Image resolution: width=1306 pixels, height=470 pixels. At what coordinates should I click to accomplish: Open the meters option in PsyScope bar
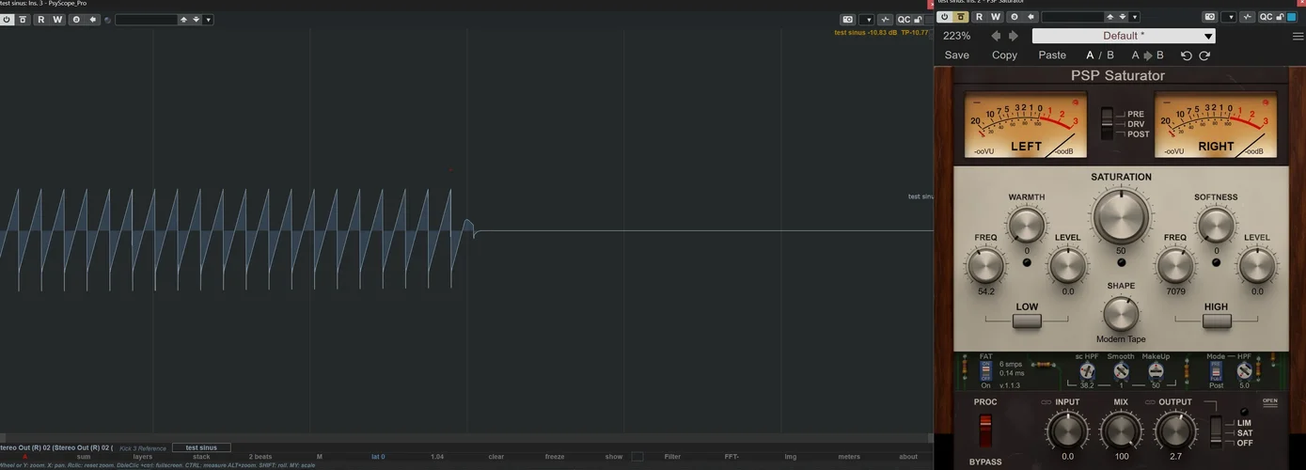tap(849, 457)
